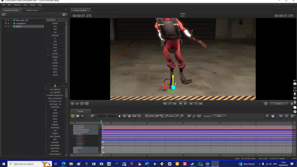Screen dimensions: 297x167
Task: Play the animation
Action: (185, 104)
